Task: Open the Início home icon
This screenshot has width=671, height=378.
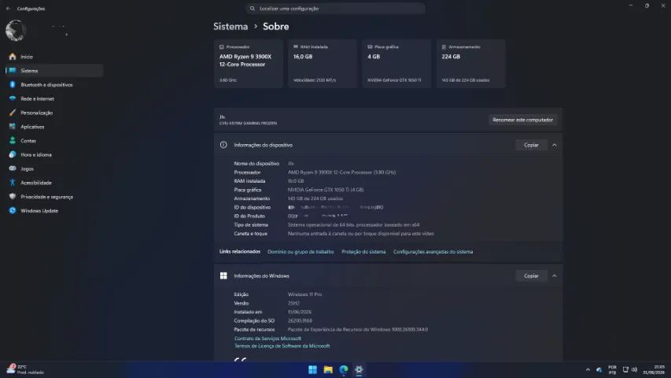Action: pos(13,57)
